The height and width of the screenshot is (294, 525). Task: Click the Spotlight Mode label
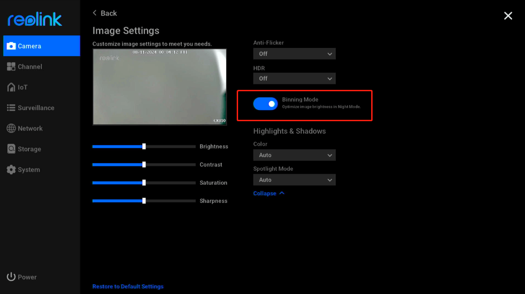pyautogui.click(x=273, y=169)
